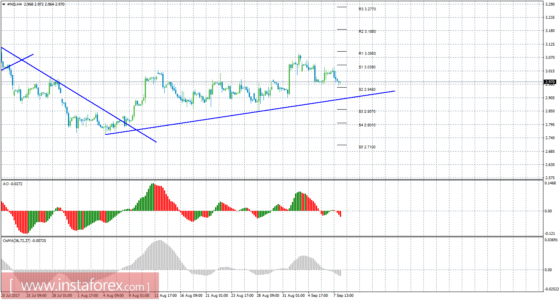
Task: Select the -0.02522 OsMA scale value
Action: pos(551,288)
